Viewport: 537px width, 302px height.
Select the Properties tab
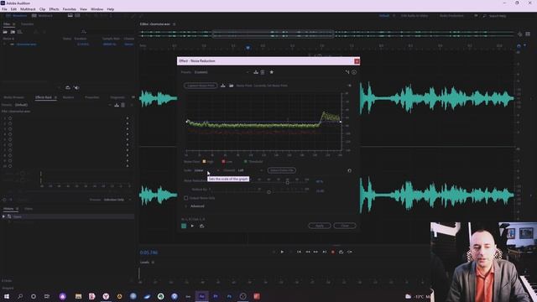pos(91,97)
